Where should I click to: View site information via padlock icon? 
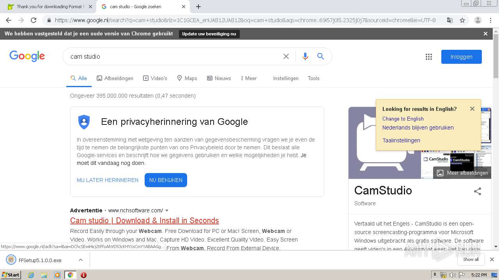[49, 20]
